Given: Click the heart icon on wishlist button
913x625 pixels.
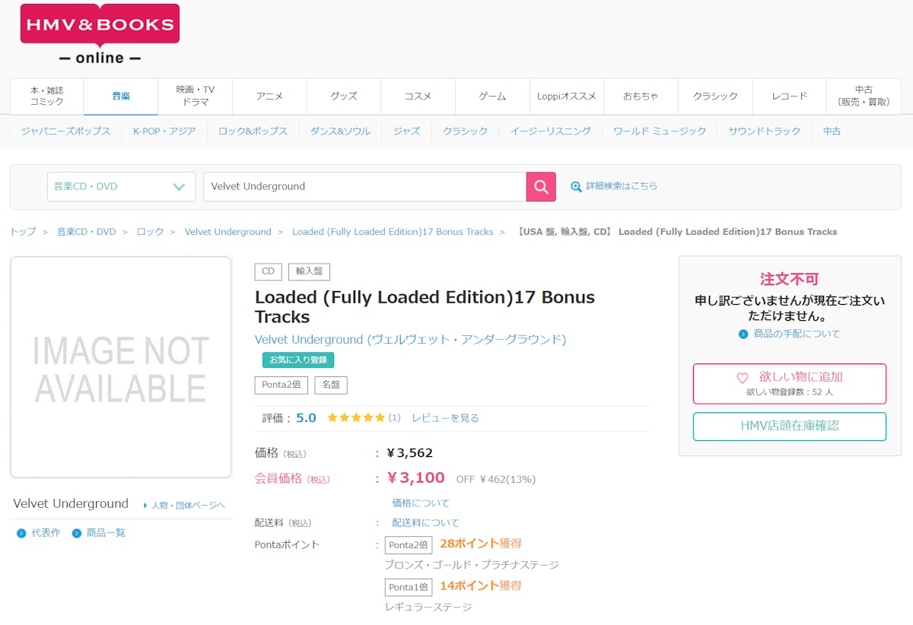Looking at the screenshot, I should click(x=743, y=378).
